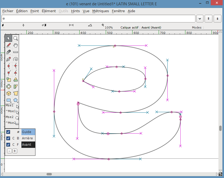Click the horizontal scrollbar thumb

pos(49,174)
